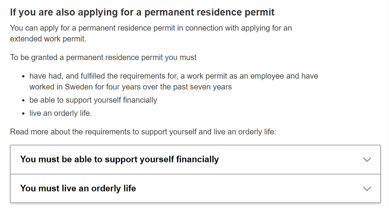Click the bullet text beginning "have had, and fulfilled"
Viewport: 389px width, 208px height.
pos(174,81)
